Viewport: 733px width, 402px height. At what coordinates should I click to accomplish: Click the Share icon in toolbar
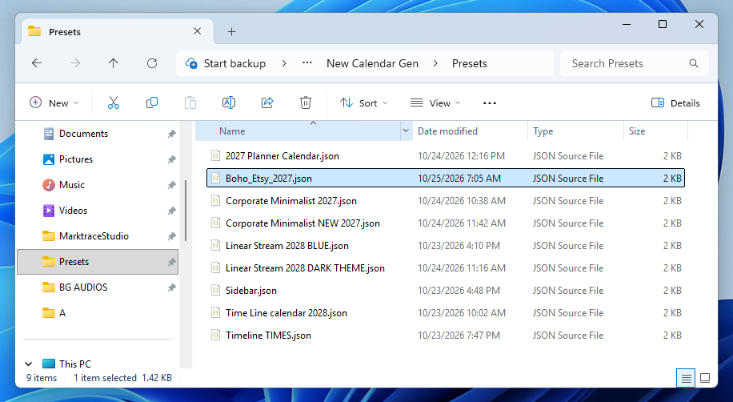267,103
